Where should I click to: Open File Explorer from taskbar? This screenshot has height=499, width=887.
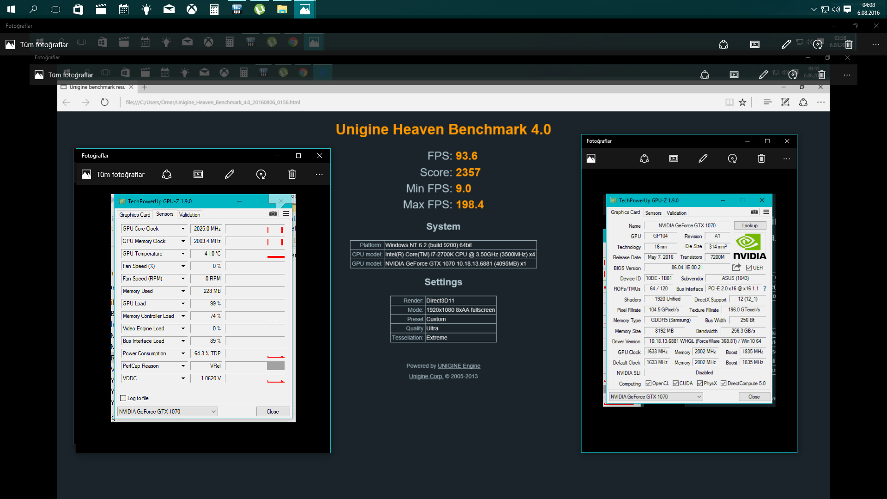(282, 9)
